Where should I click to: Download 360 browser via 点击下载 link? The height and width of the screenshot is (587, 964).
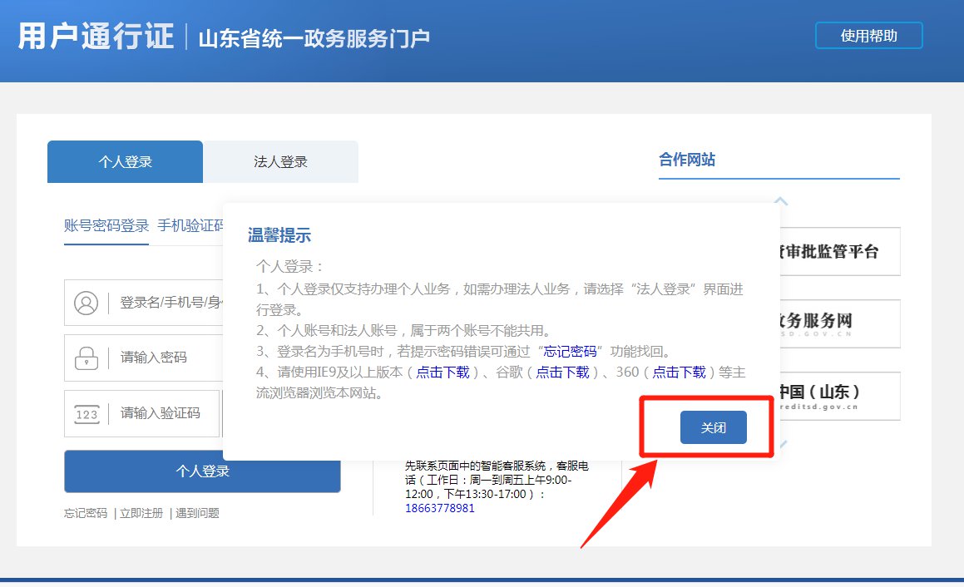tap(678, 372)
